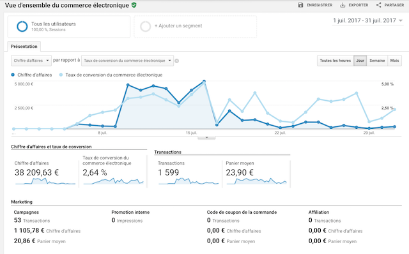Click the Panier moyen sparkline
This screenshot has height=254, width=409.
pos(257,181)
